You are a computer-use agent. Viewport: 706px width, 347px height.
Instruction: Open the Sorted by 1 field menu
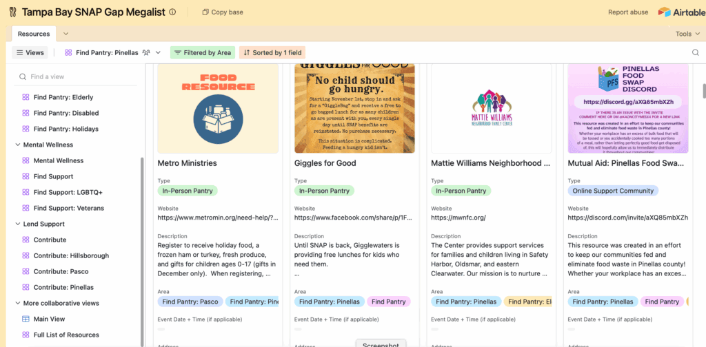point(272,52)
